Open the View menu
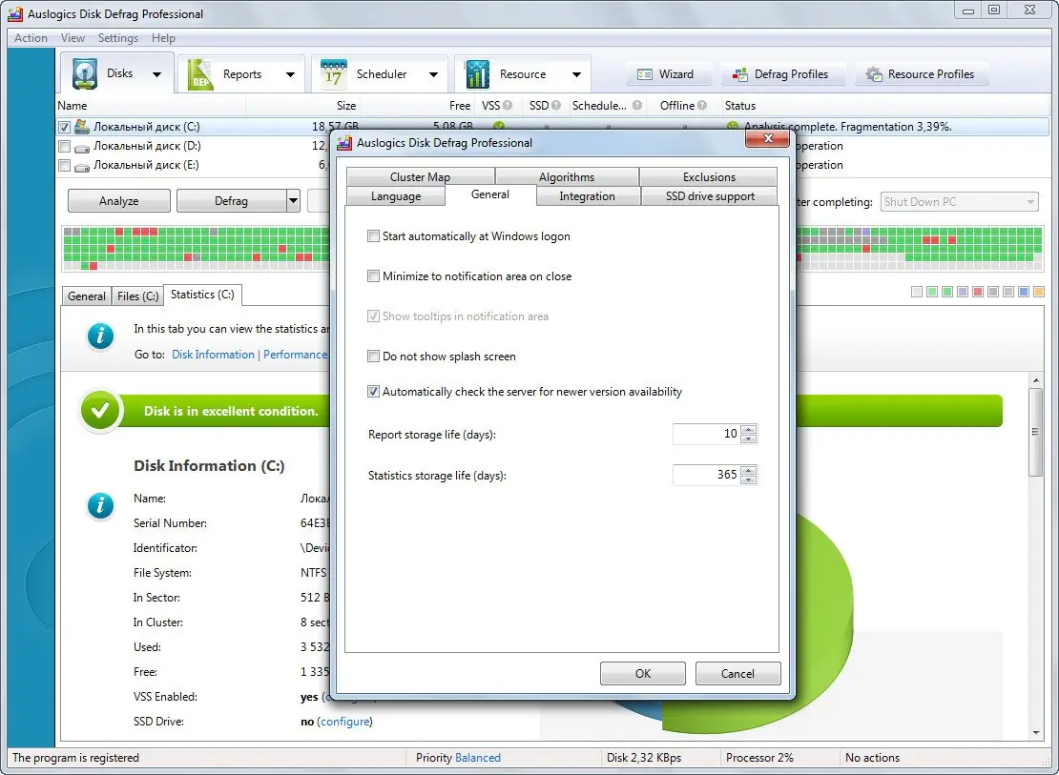The width and height of the screenshot is (1059, 775). tap(73, 38)
